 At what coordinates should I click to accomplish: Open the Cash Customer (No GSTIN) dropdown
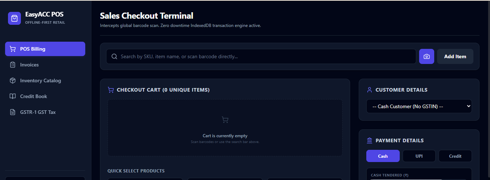(419, 106)
